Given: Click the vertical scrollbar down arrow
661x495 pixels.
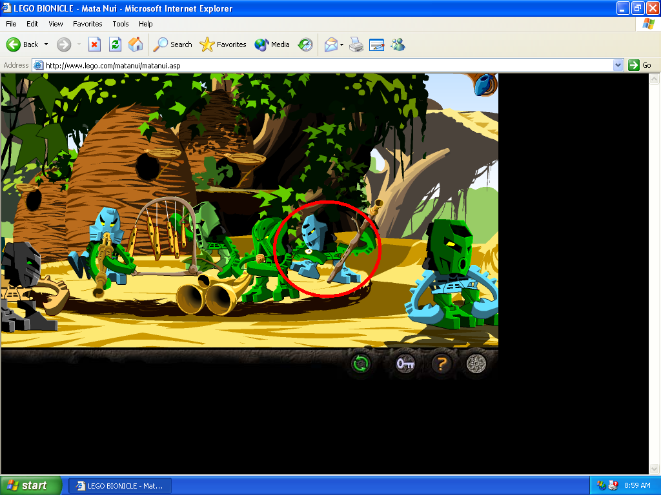Looking at the screenshot, I should [654, 469].
